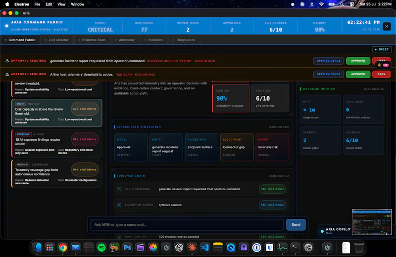The width and height of the screenshot is (396, 257).
Task: Click the warning icon on telemetry threshold alert
Action: (x=7, y=74)
